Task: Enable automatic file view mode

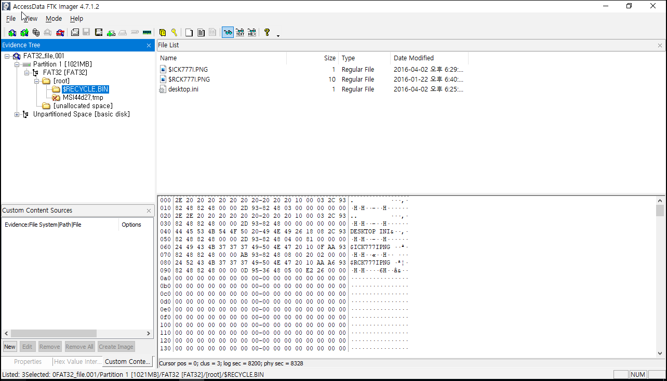Action: point(228,33)
